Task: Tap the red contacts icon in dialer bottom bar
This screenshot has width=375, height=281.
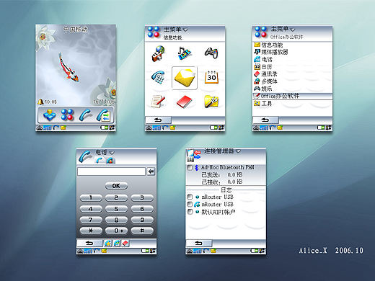Action: pos(125,244)
